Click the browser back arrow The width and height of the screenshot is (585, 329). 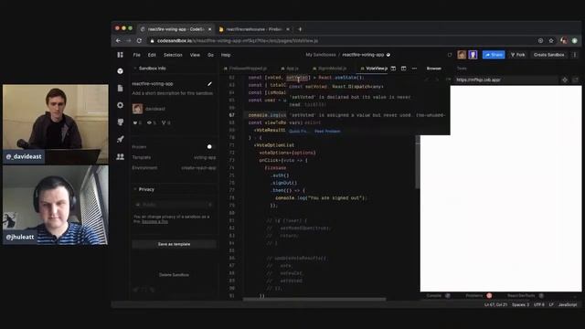[118, 40]
